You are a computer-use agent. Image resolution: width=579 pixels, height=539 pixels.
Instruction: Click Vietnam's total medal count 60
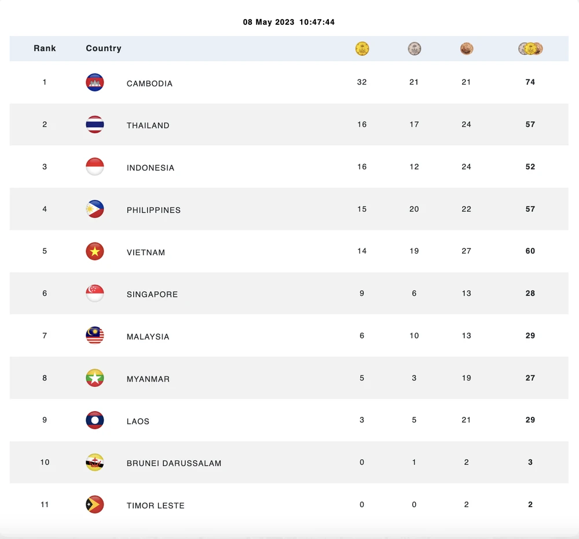(x=530, y=251)
